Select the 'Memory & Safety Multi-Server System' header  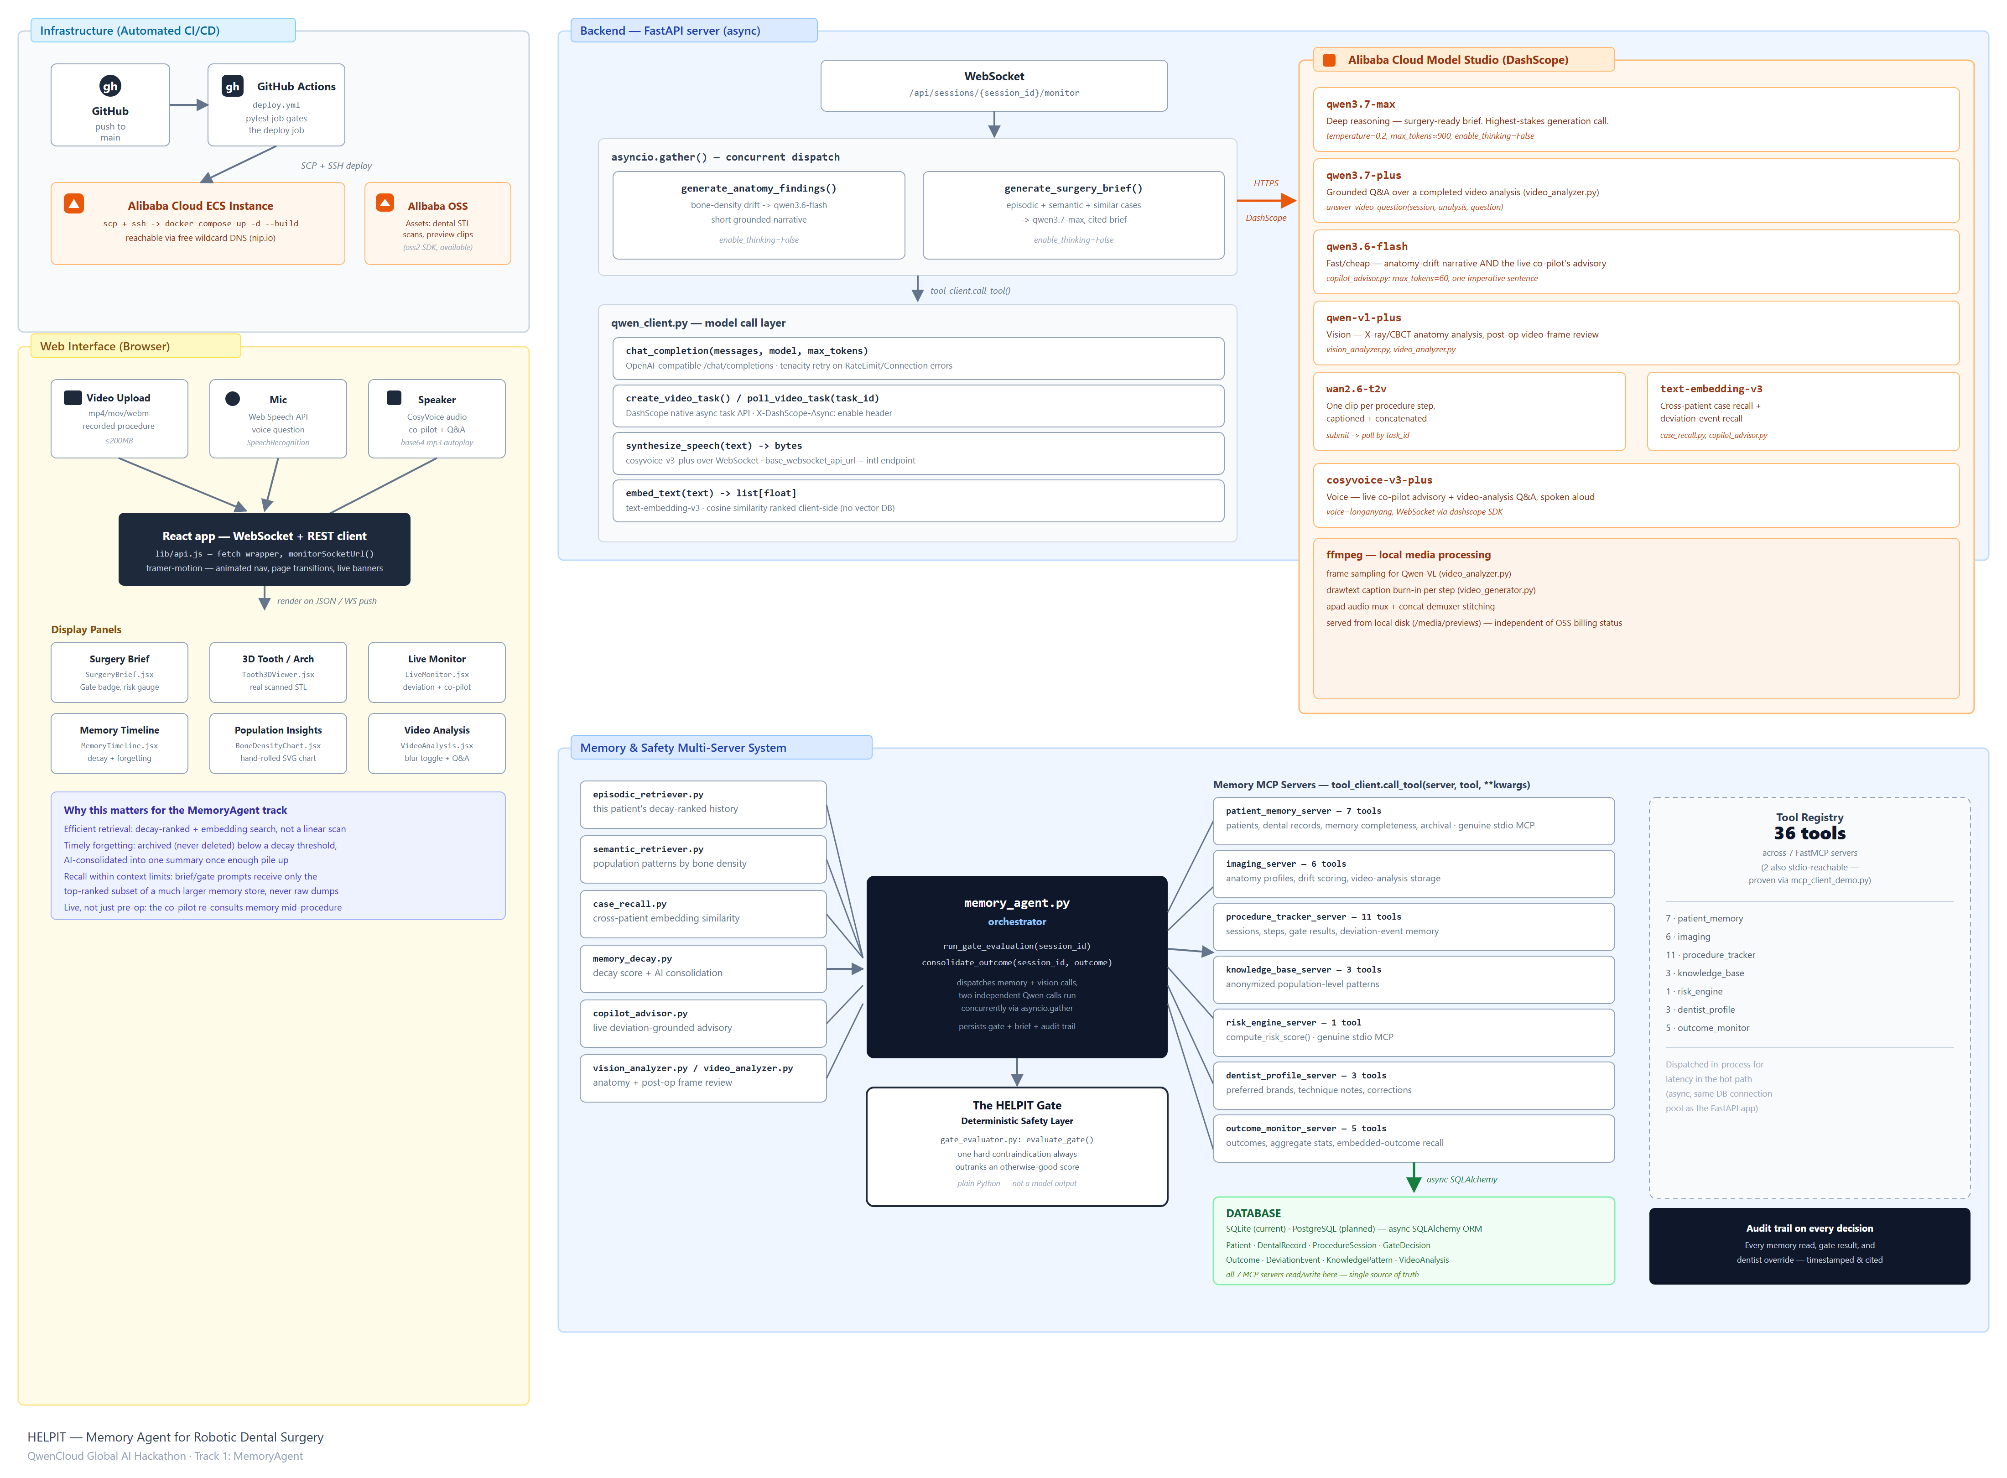[721, 748]
